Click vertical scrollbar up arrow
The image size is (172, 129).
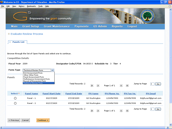coord(170,10)
